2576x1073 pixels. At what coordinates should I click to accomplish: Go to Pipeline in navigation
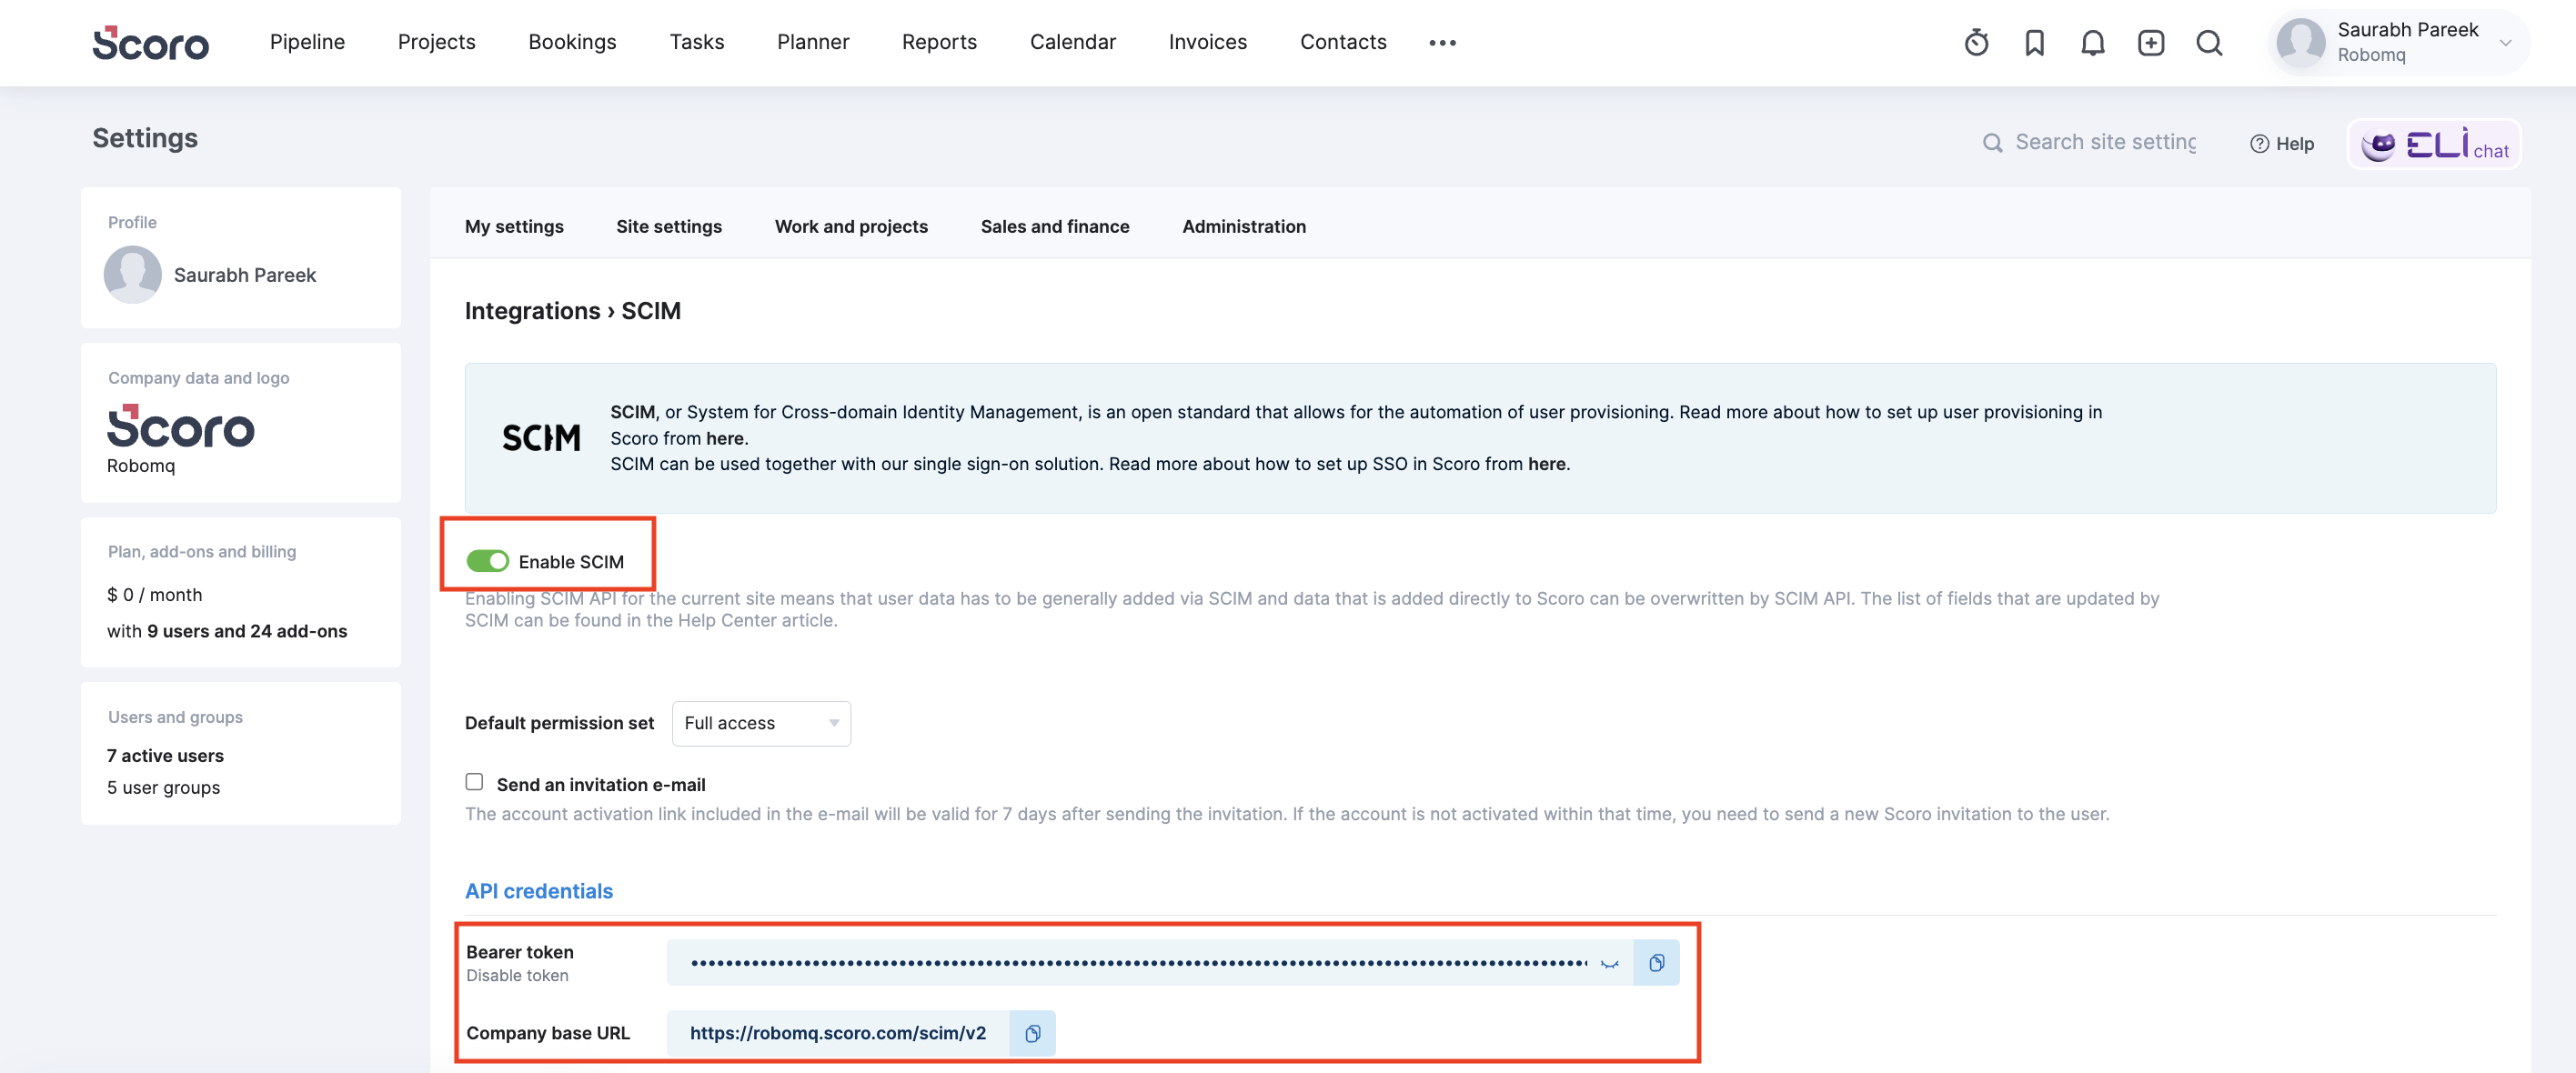tap(307, 42)
